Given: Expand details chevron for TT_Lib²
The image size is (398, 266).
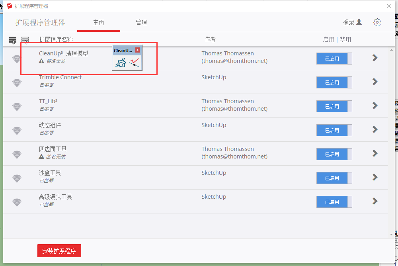Looking at the screenshot, I should (x=375, y=106).
